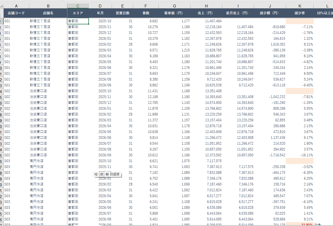This screenshot has width=333, height=226.
Task: Click the decrease rate cell -16.11%
Action: pyautogui.click(x=300, y=155)
